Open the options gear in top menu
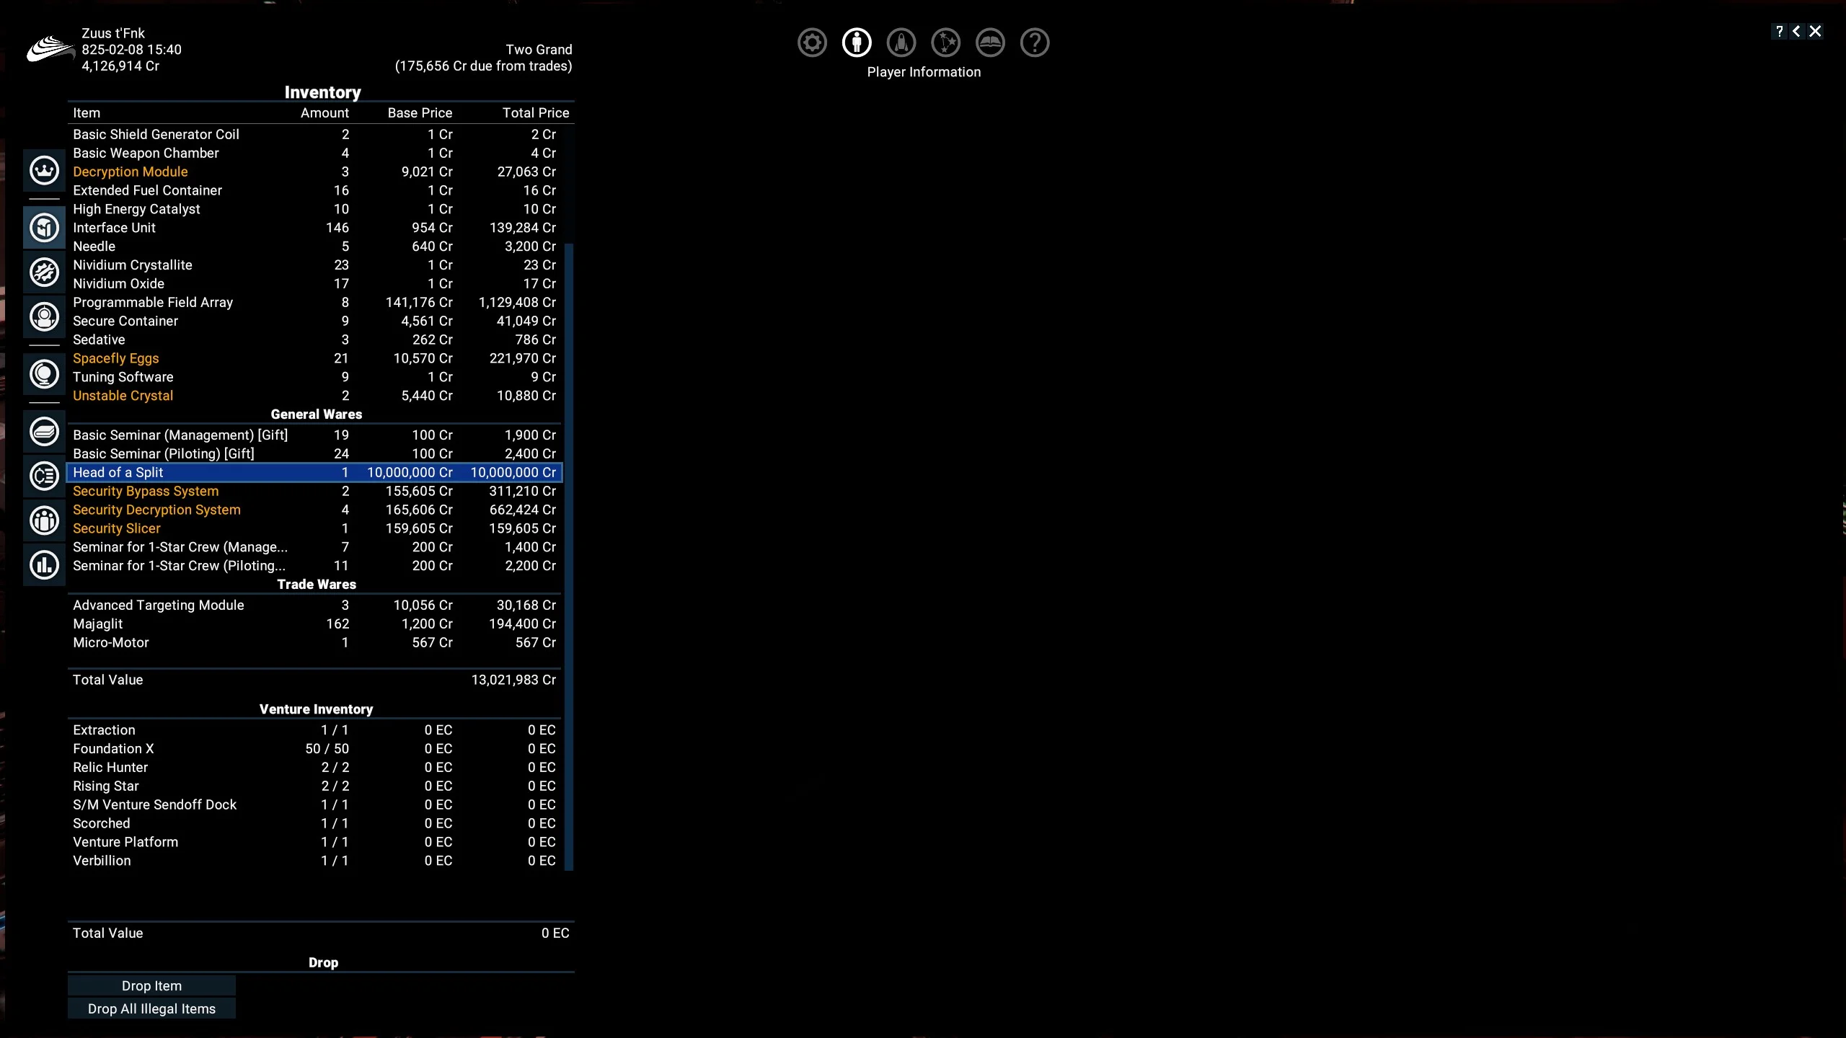 pos(812,43)
